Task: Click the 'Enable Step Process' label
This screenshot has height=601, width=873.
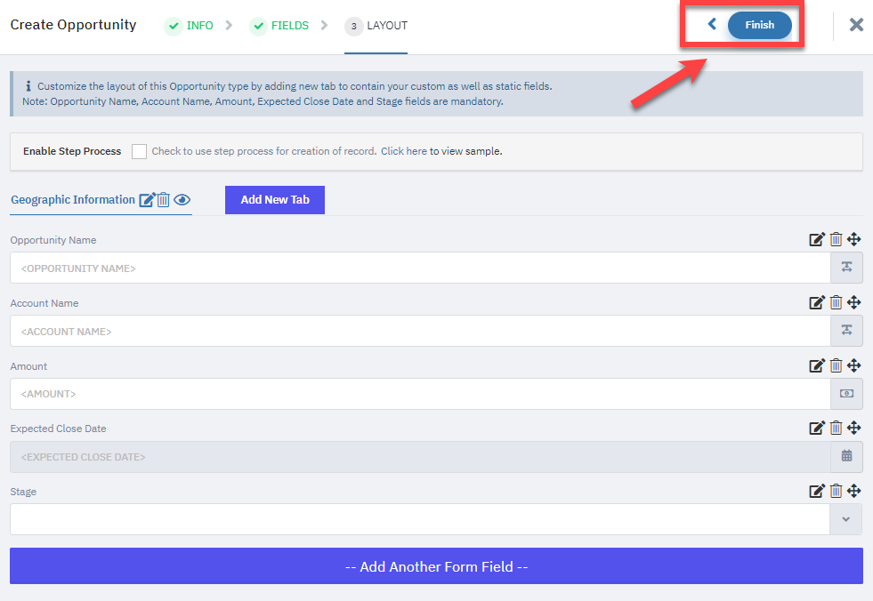Action: (x=72, y=151)
